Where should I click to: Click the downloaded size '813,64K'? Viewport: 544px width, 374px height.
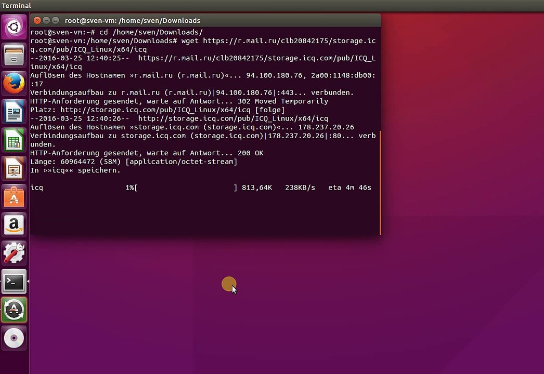click(257, 188)
